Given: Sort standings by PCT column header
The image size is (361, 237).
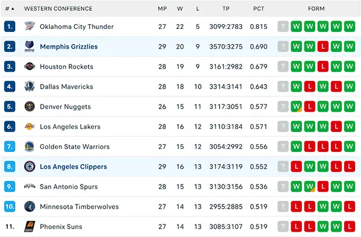Looking at the screenshot, I should tap(259, 9).
